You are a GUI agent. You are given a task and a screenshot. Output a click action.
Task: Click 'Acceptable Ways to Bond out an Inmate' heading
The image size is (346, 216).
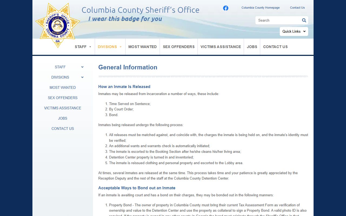click(x=137, y=188)
